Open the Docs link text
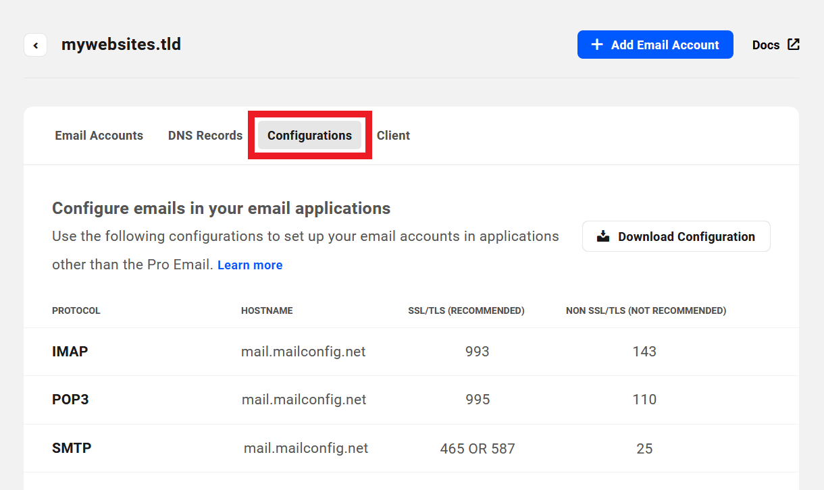The width and height of the screenshot is (824, 490). [x=766, y=45]
